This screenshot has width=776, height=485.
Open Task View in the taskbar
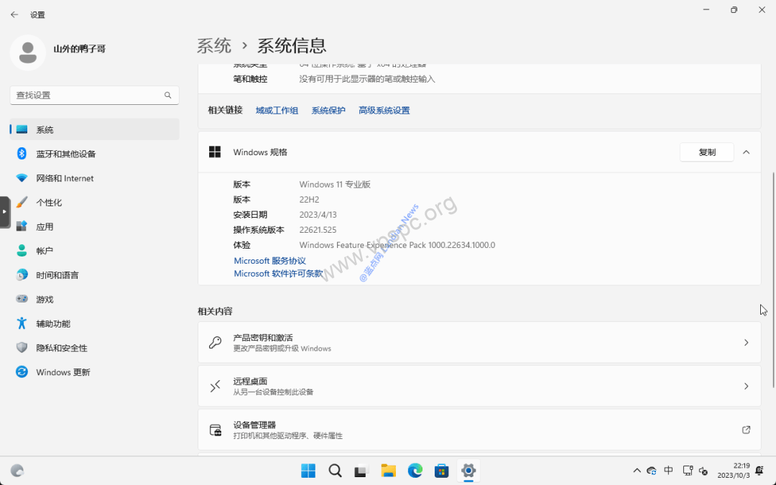tap(361, 471)
